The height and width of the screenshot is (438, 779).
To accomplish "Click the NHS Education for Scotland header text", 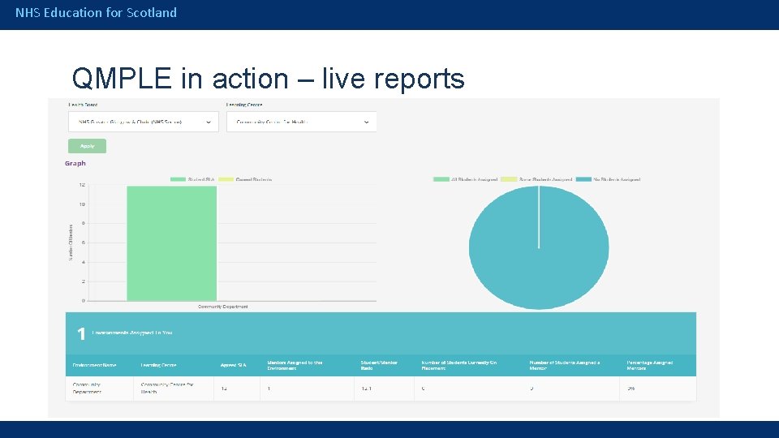I will tap(96, 12).
